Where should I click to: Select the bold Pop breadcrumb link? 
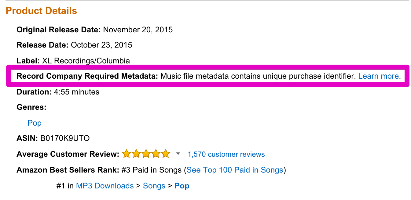tap(182, 186)
